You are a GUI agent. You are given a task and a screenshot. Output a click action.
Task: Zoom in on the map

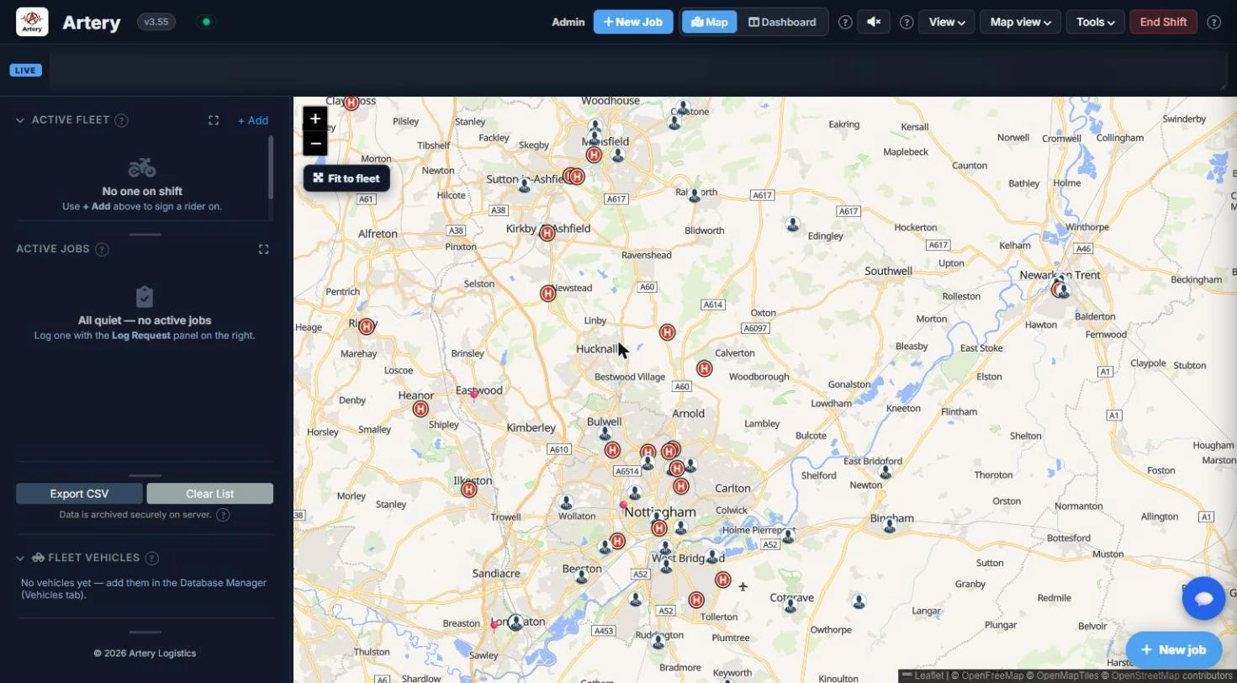[315, 119]
